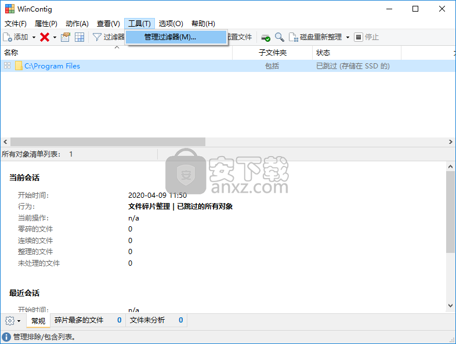Click the WinContig app icon in title bar
This screenshot has width=456, height=344.
pos(10,9)
